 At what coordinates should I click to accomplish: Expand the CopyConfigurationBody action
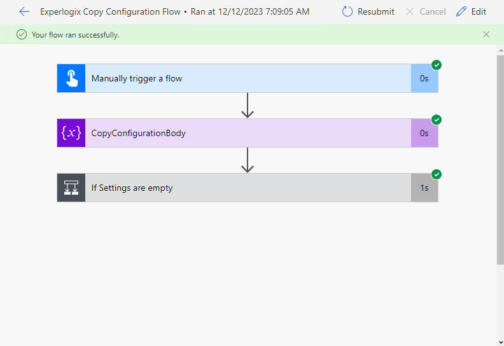point(248,133)
